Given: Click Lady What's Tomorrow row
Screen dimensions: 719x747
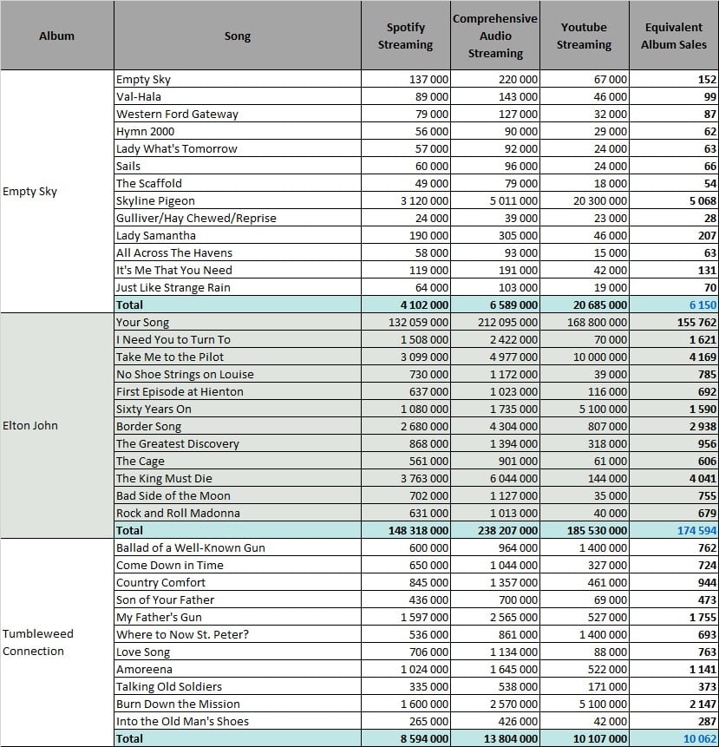Looking at the screenshot, I should pyautogui.click(x=237, y=148).
